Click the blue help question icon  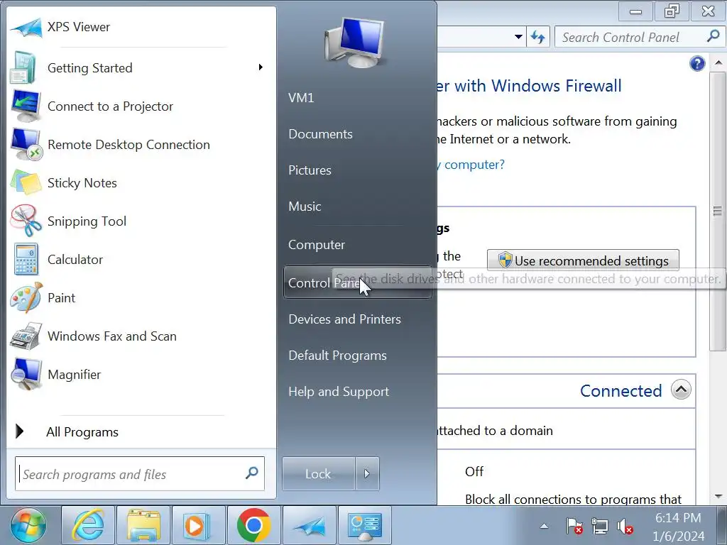(x=697, y=63)
